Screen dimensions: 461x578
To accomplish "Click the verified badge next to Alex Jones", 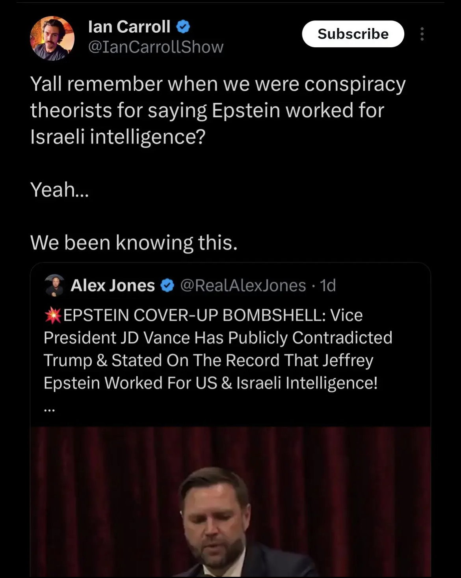I will coord(167,286).
